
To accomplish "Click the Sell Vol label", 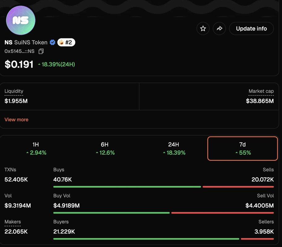I will pyautogui.click(x=265, y=195).
